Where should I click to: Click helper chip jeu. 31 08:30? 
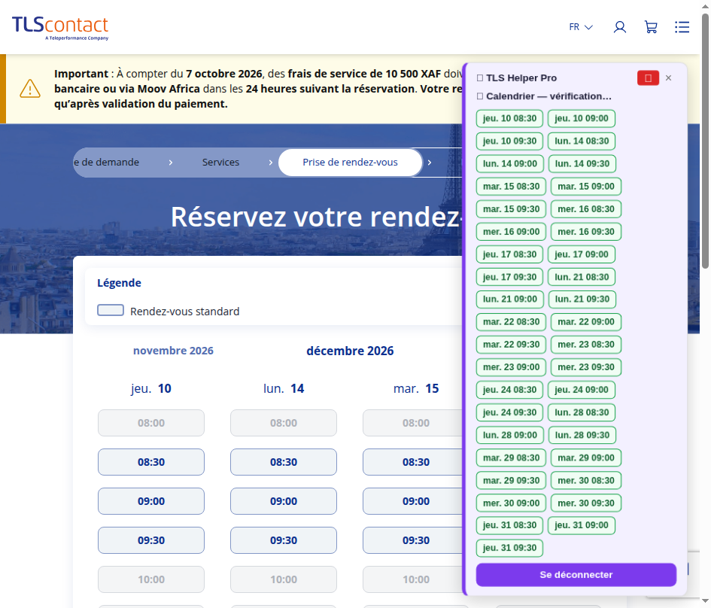(x=509, y=525)
